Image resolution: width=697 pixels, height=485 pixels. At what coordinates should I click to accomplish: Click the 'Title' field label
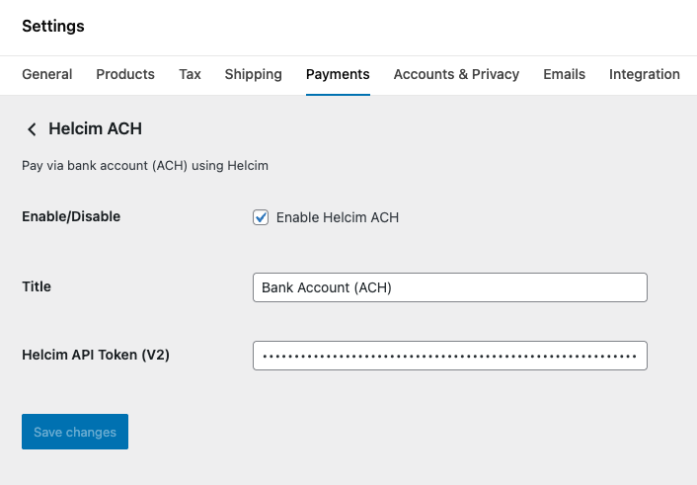click(x=37, y=286)
